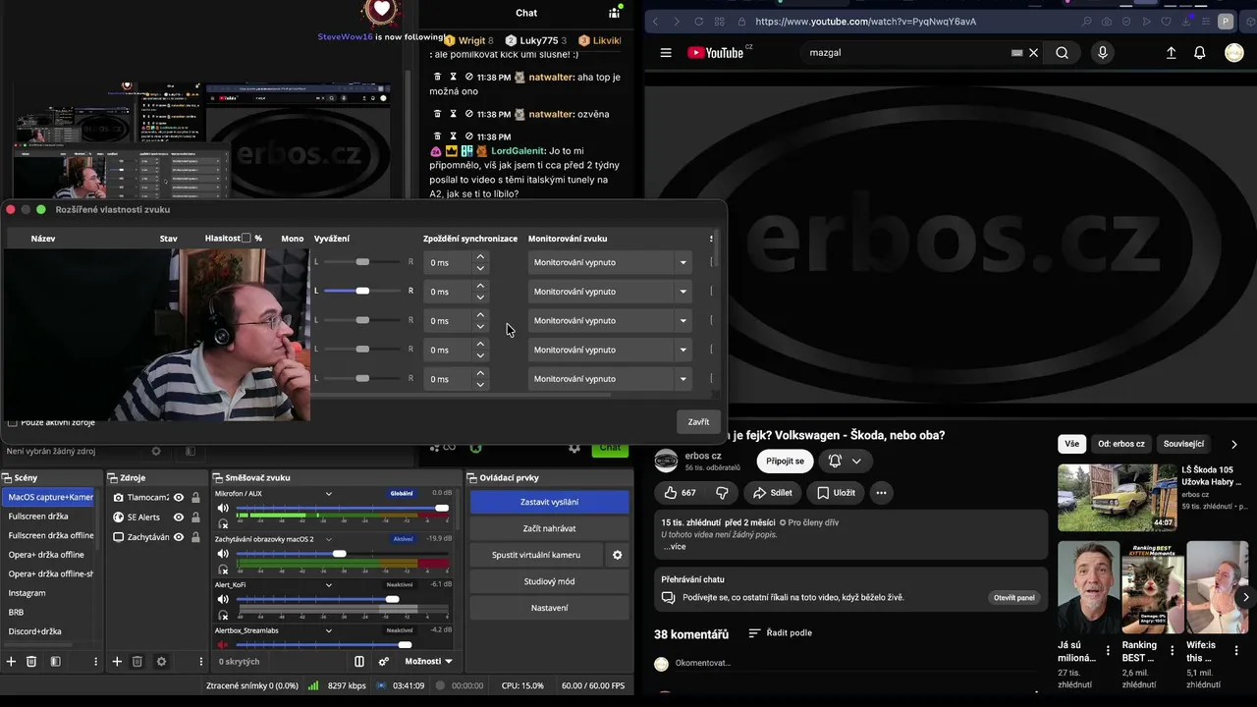
Task: Open the YouTube account avatar menu
Action: pyautogui.click(x=1234, y=53)
